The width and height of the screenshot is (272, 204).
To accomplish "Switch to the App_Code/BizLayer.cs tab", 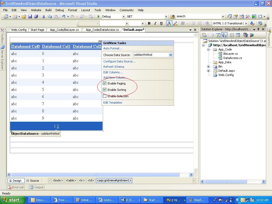I will coord(64,30).
